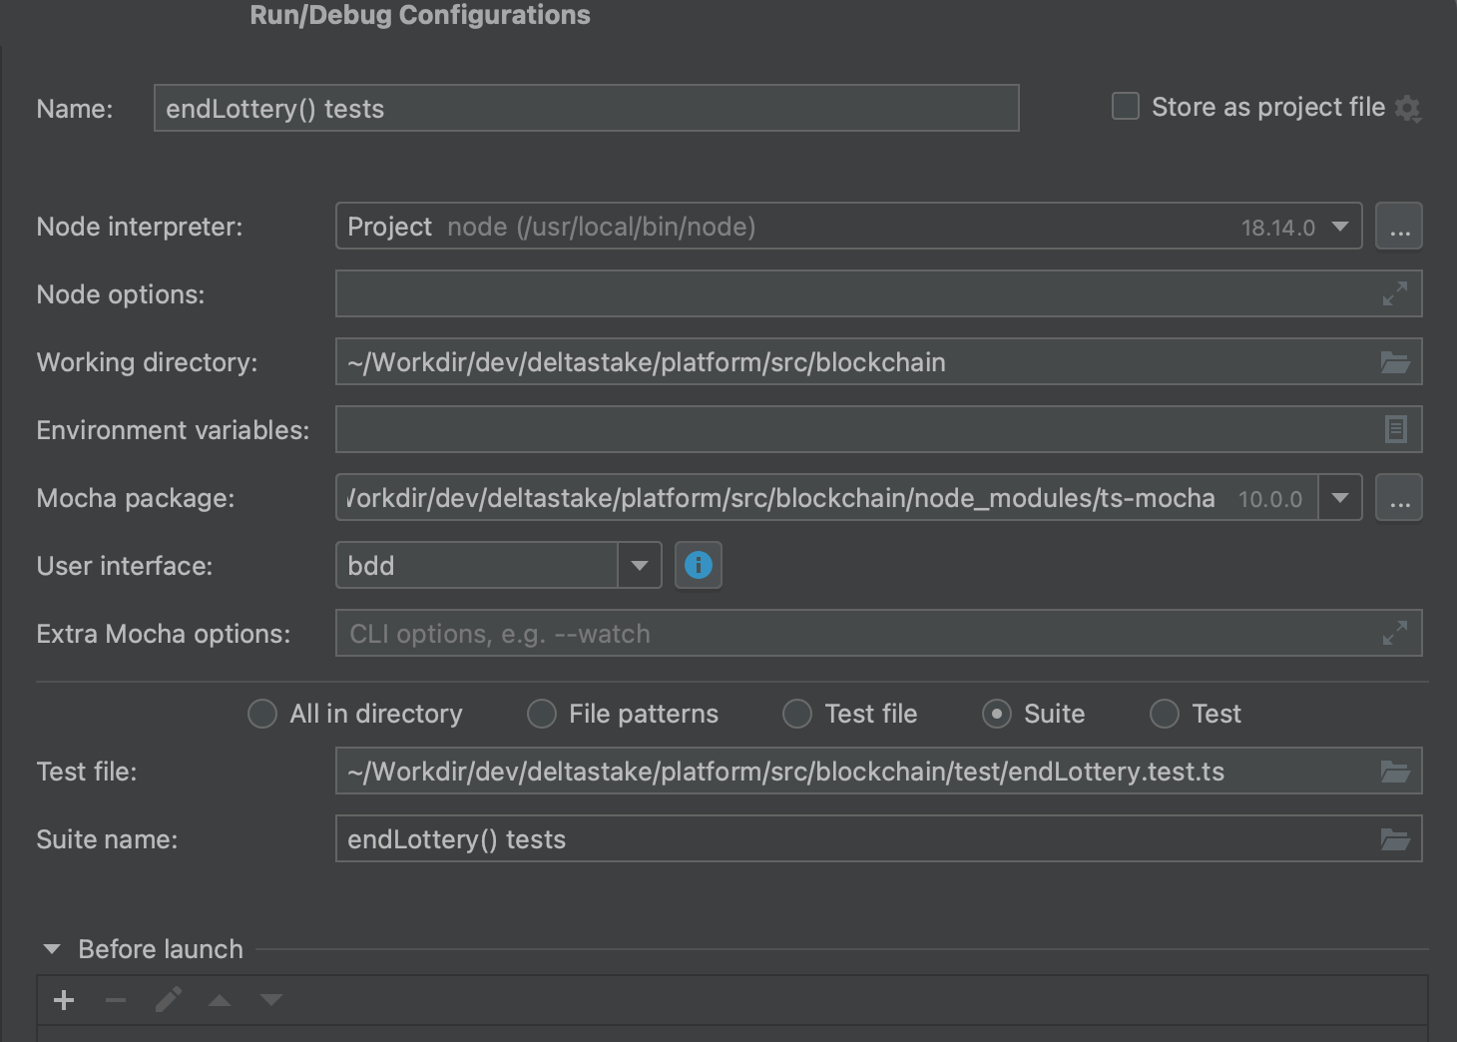The height and width of the screenshot is (1042, 1457).
Task: Add a new Before launch task
Action: pyautogui.click(x=64, y=999)
